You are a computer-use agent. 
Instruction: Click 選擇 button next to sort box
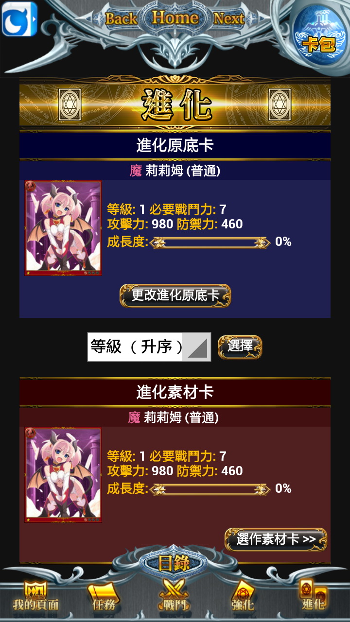point(240,347)
